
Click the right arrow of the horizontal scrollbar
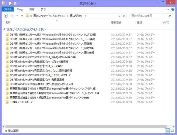click(x=173, y=127)
